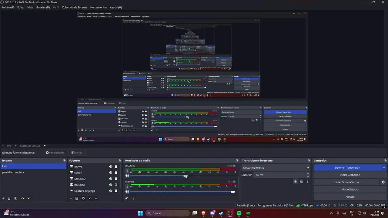
Task: Add a scene transition with the plus icon
Action: point(296,181)
